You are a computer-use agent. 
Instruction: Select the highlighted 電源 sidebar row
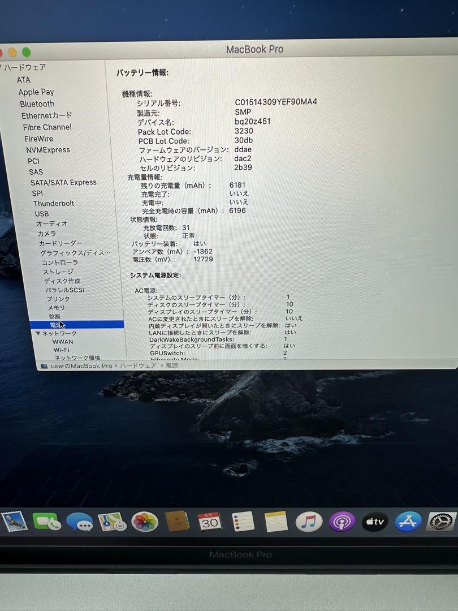point(76,325)
